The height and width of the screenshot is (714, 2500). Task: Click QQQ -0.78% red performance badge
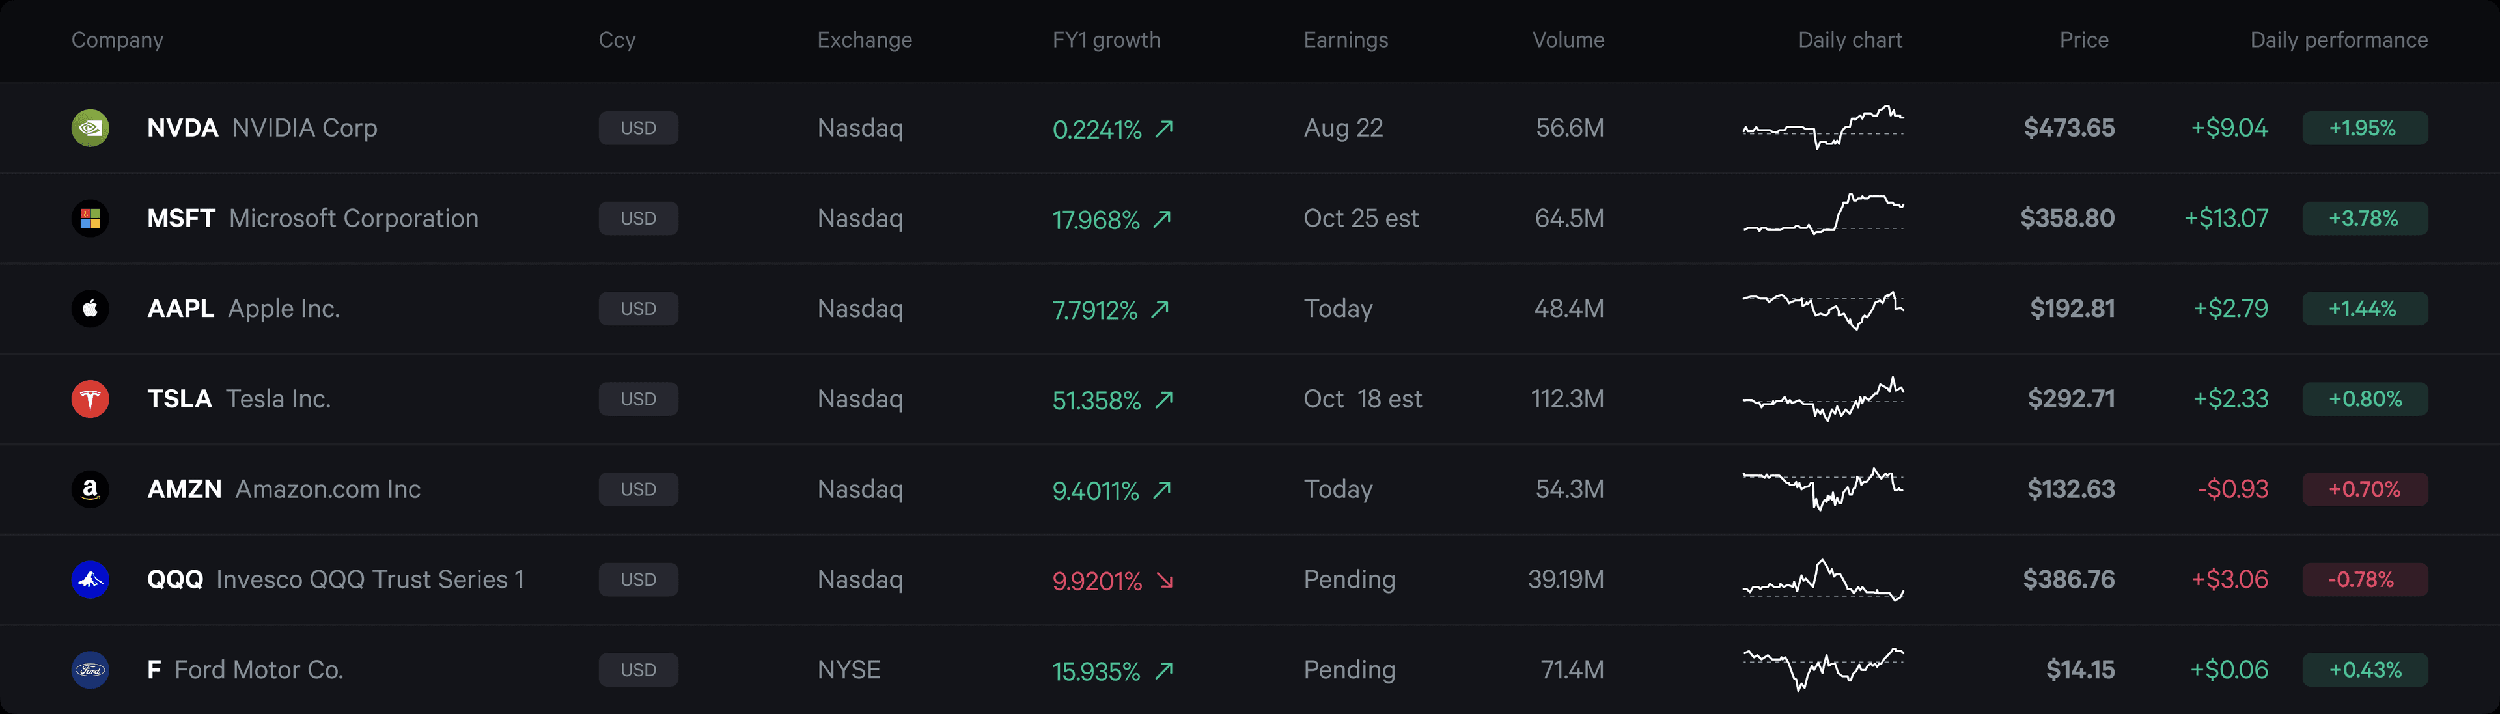2364,579
